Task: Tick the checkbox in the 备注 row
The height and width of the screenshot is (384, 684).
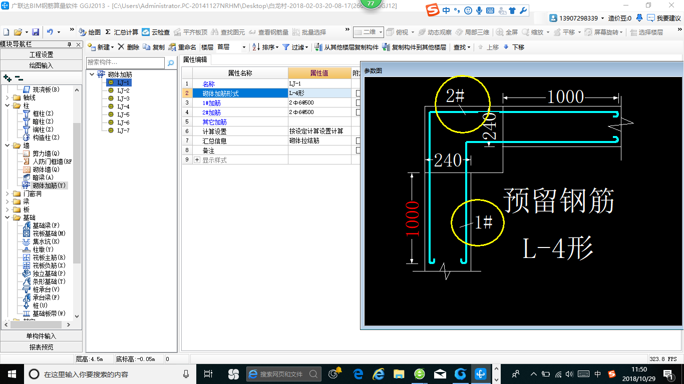Action: coord(358,150)
